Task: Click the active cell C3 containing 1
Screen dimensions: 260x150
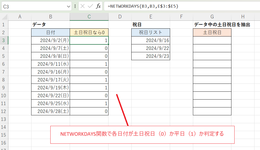Action: pyautogui.click(x=89, y=40)
